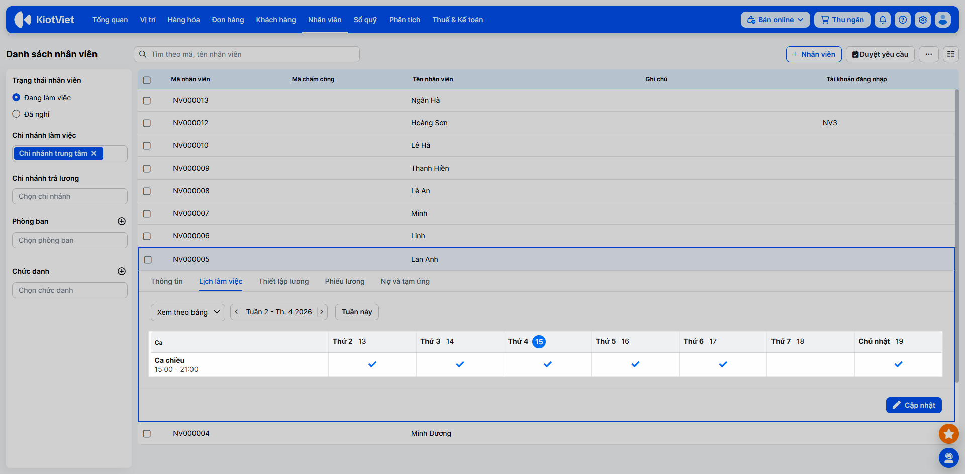Viewport: 965px width, 474px height.
Task: Open the help question mark icon
Action: pos(903,20)
